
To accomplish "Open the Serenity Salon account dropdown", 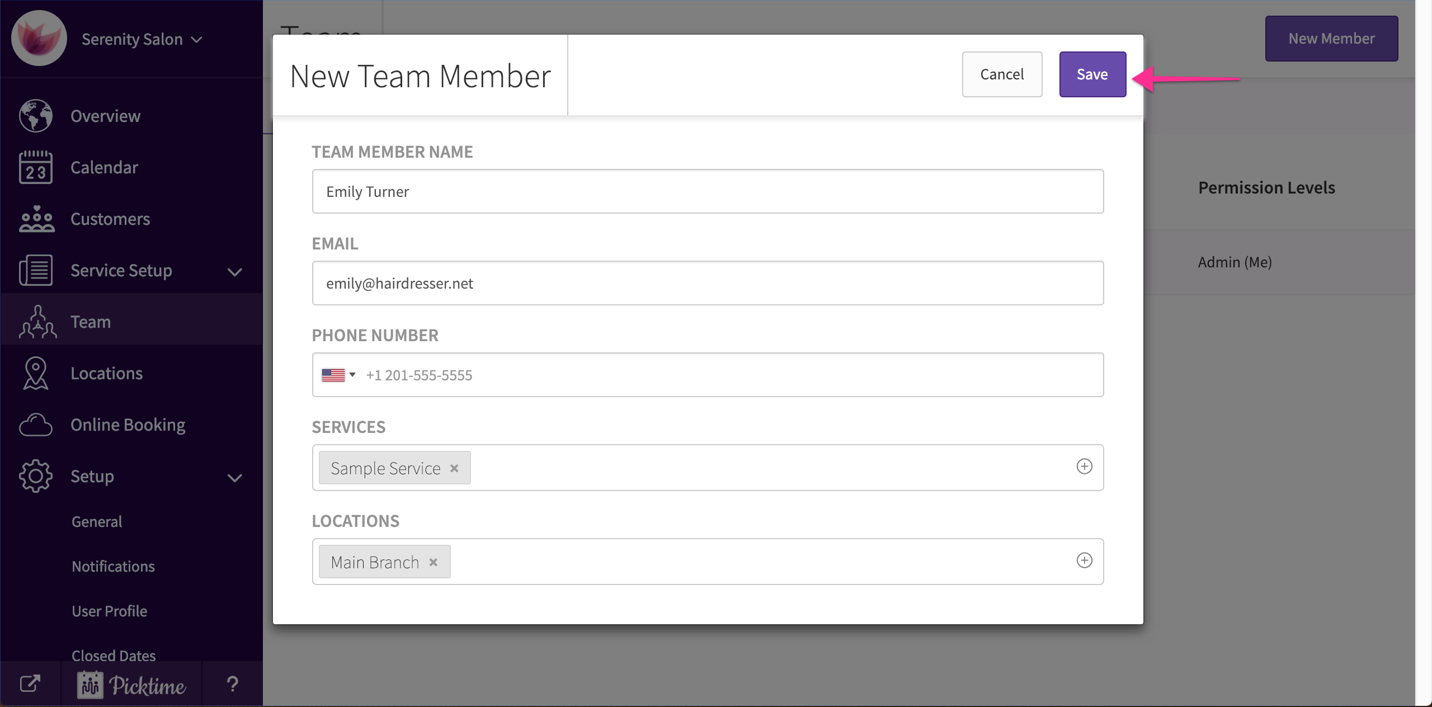I will click(x=142, y=39).
